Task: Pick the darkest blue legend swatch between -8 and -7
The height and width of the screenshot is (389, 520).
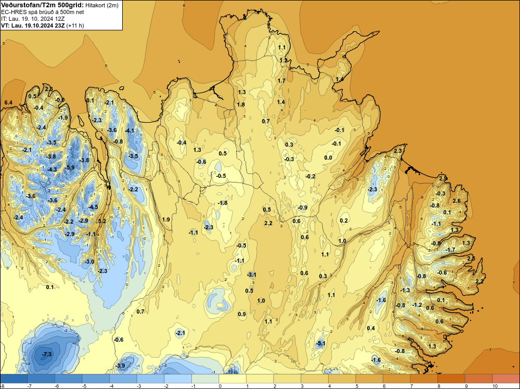Action: click(x=14, y=379)
